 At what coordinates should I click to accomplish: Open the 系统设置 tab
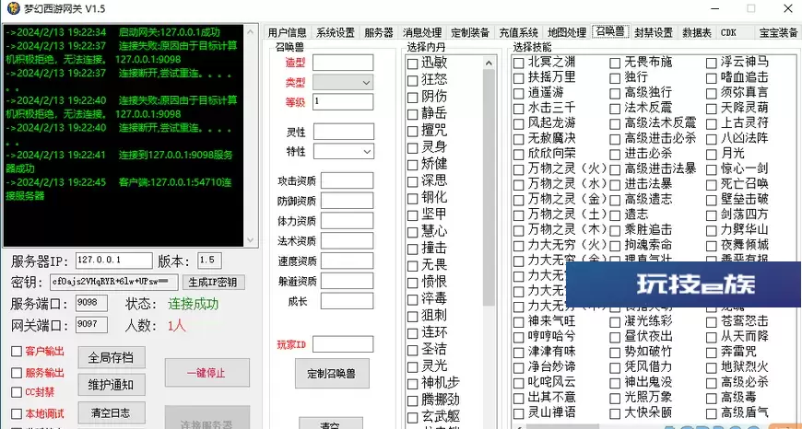click(x=335, y=33)
